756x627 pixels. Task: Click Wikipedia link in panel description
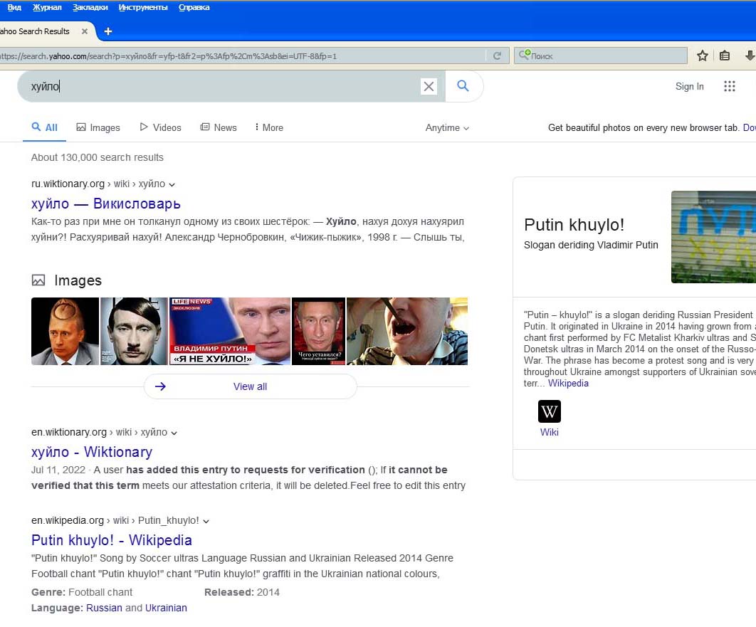point(569,383)
